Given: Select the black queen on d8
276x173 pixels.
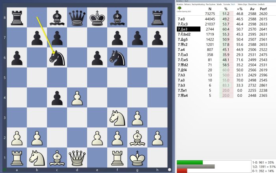Looking at the screenshot, I should point(76,18).
